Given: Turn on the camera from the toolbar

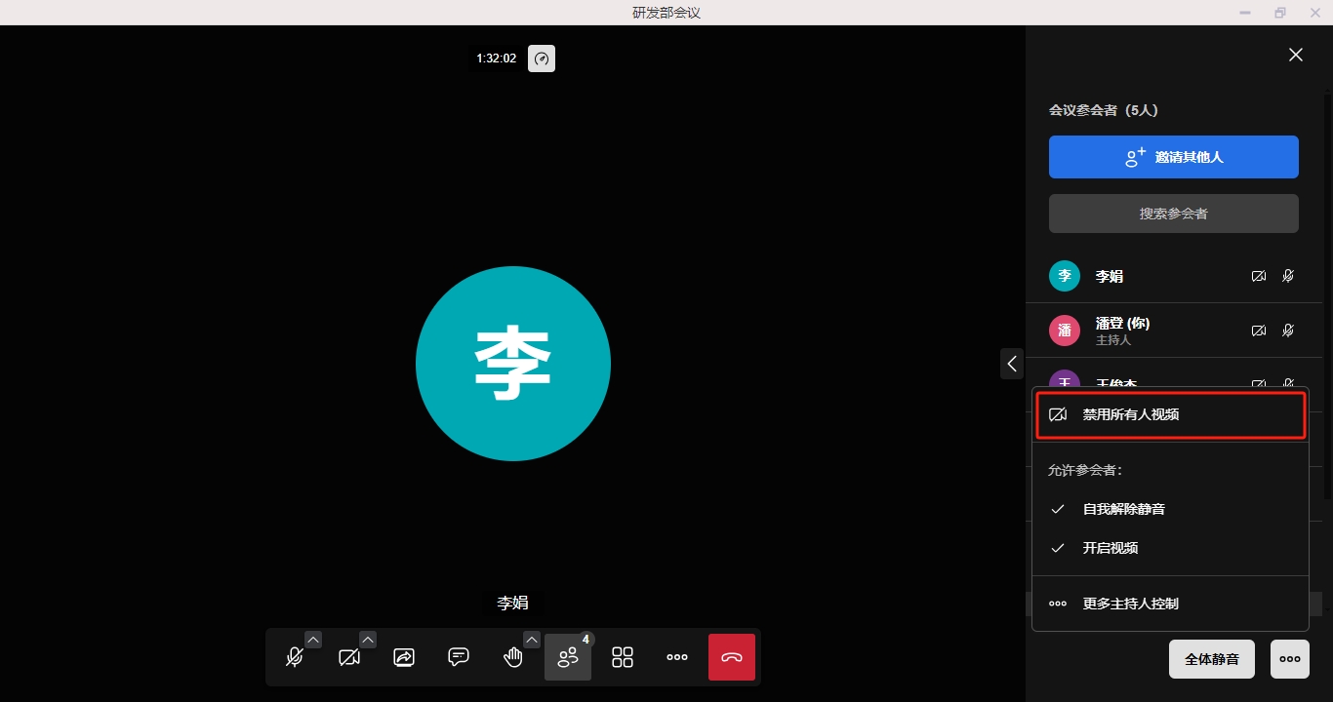Looking at the screenshot, I should pyautogui.click(x=348, y=657).
